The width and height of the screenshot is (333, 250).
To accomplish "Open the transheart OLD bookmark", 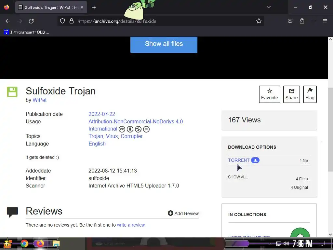I will (27, 32).
